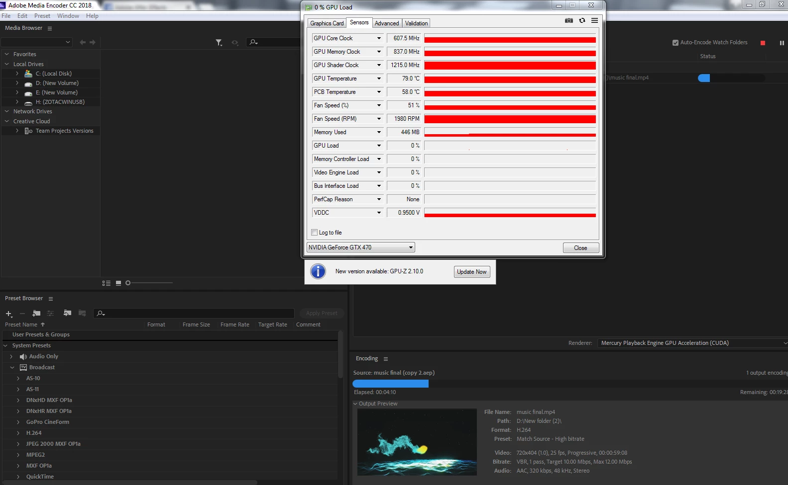Create new preset group folder icon
Screen dimensions: 788x485
pos(36,313)
